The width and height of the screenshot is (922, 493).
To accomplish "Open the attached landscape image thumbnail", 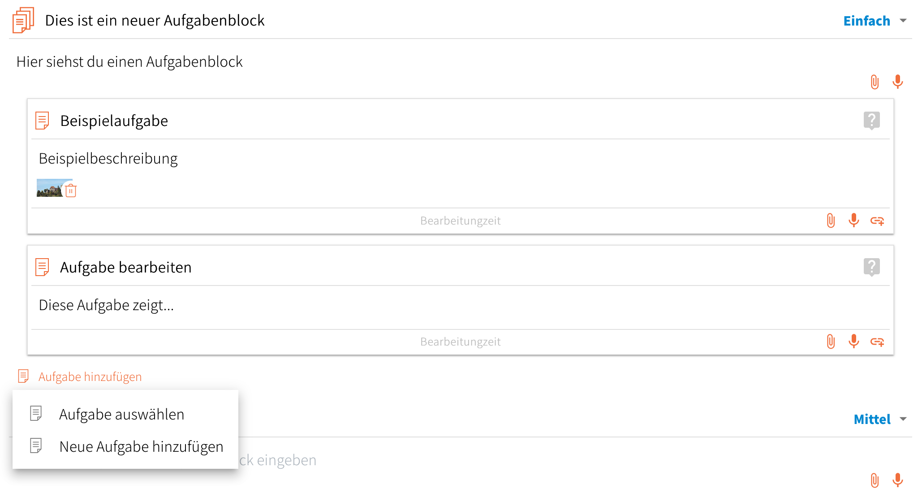I will coord(50,188).
